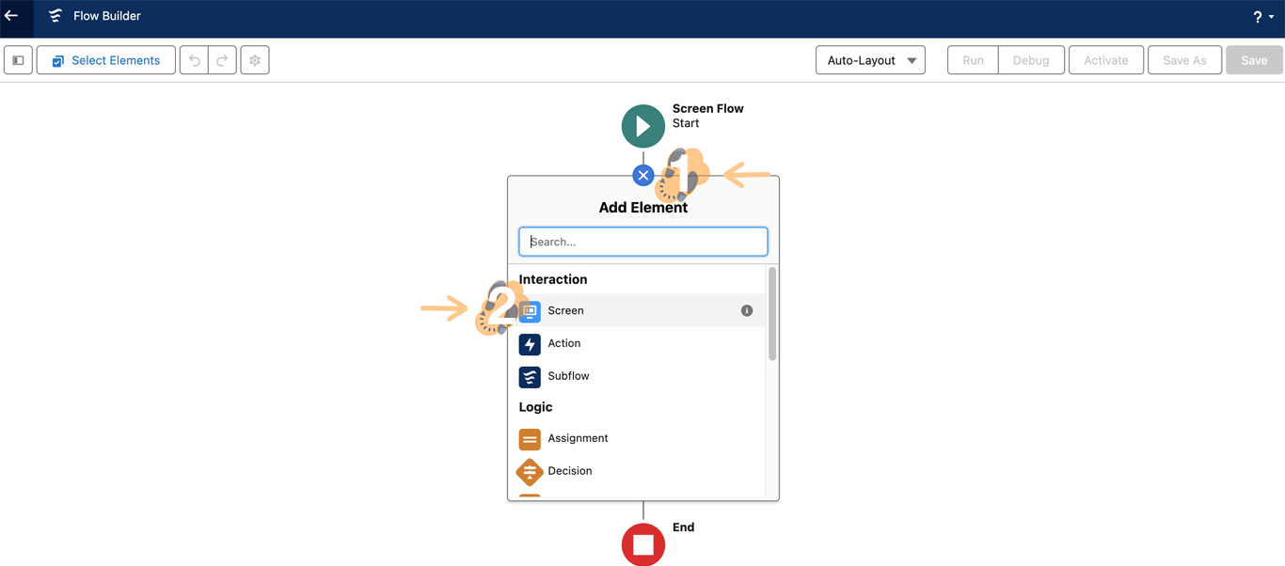The image size is (1285, 566).
Task: Select the Screen element
Action: tap(566, 310)
